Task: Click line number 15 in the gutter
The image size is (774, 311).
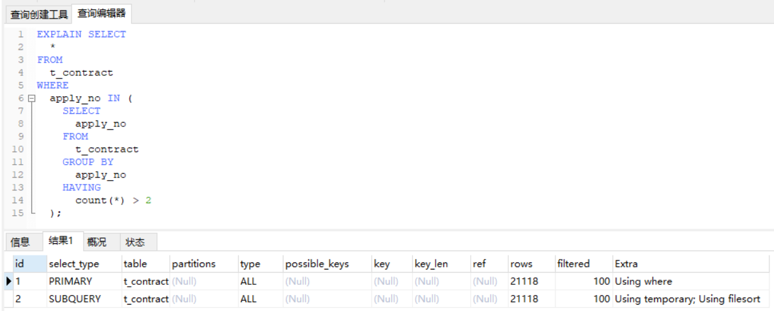Action: (17, 213)
